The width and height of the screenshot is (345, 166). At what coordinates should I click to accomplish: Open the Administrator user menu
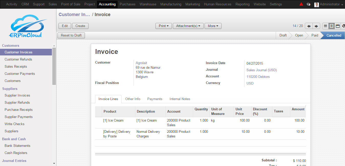click(331, 4)
